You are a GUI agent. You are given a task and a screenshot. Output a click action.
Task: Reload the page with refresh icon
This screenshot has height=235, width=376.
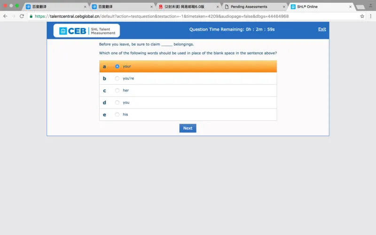click(22, 16)
